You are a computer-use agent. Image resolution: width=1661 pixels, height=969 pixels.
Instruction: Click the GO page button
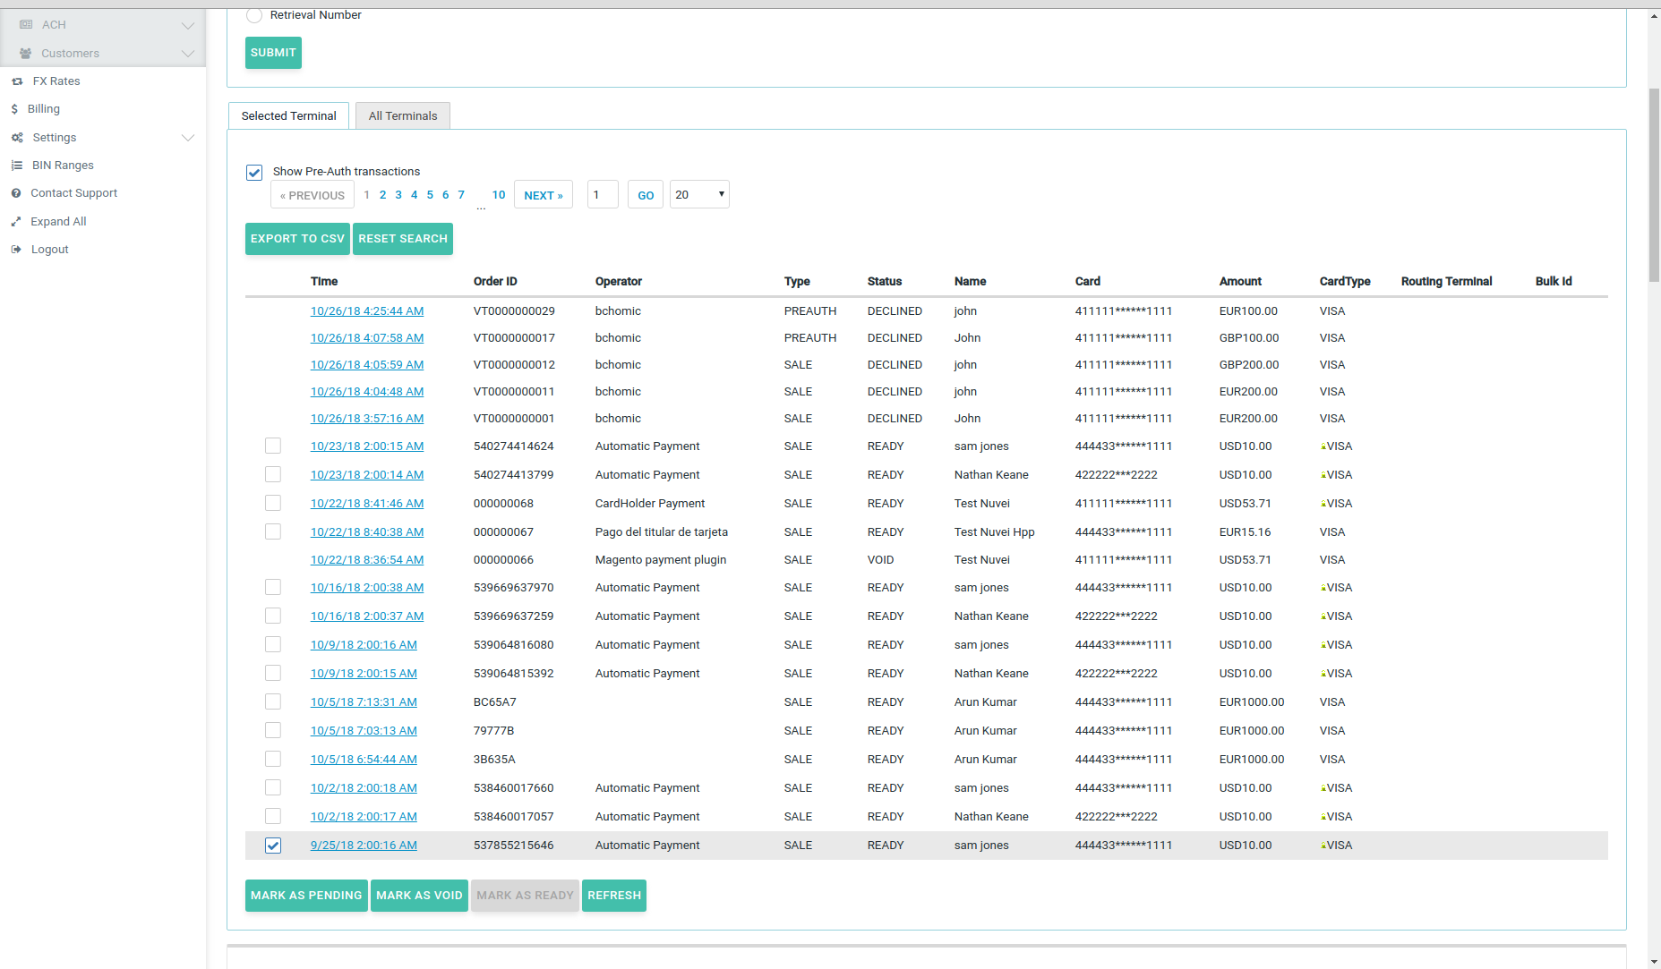pos(646,195)
